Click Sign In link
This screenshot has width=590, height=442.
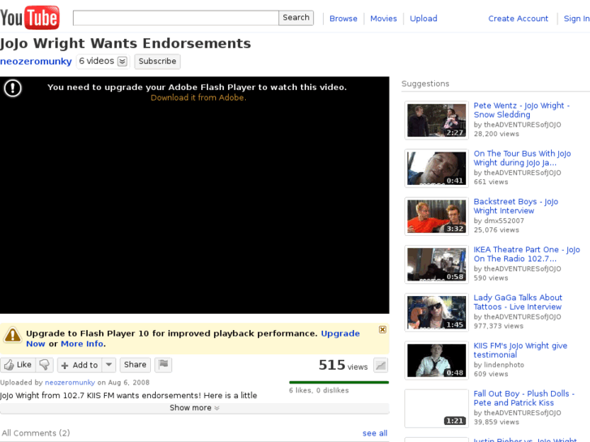(576, 19)
